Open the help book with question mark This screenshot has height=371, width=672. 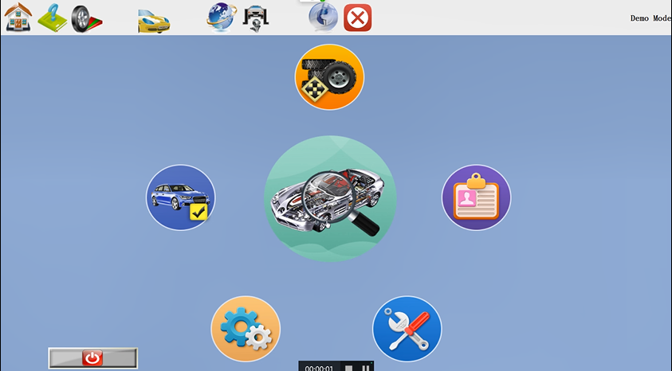(53, 18)
